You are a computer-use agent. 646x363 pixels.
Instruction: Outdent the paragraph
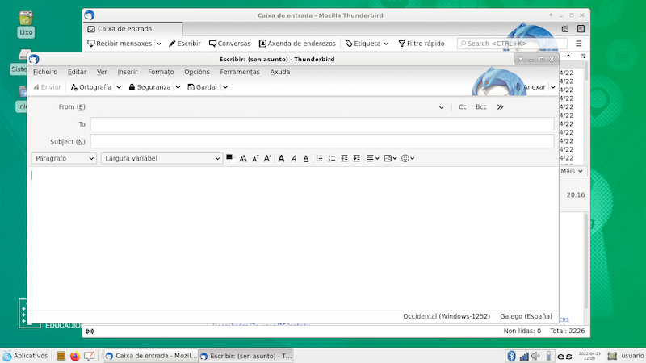[x=344, y=158]
